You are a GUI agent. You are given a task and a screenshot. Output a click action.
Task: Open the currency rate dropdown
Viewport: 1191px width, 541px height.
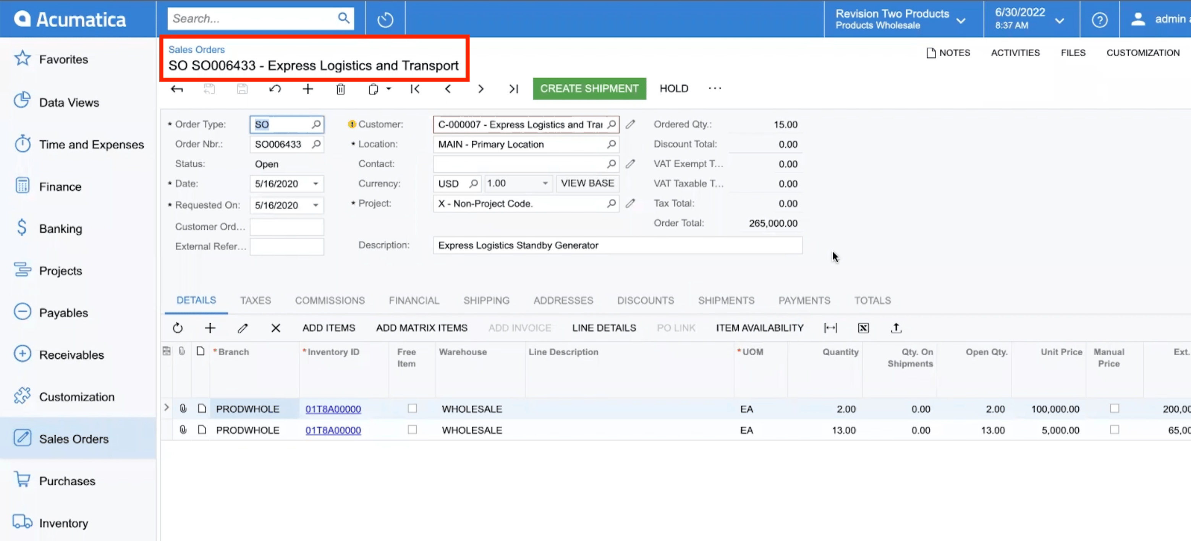point(545,183)
